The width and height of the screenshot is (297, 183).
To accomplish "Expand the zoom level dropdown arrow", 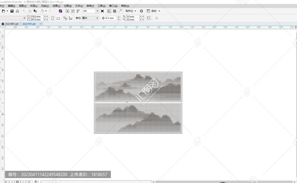I will tap(97, 11).
